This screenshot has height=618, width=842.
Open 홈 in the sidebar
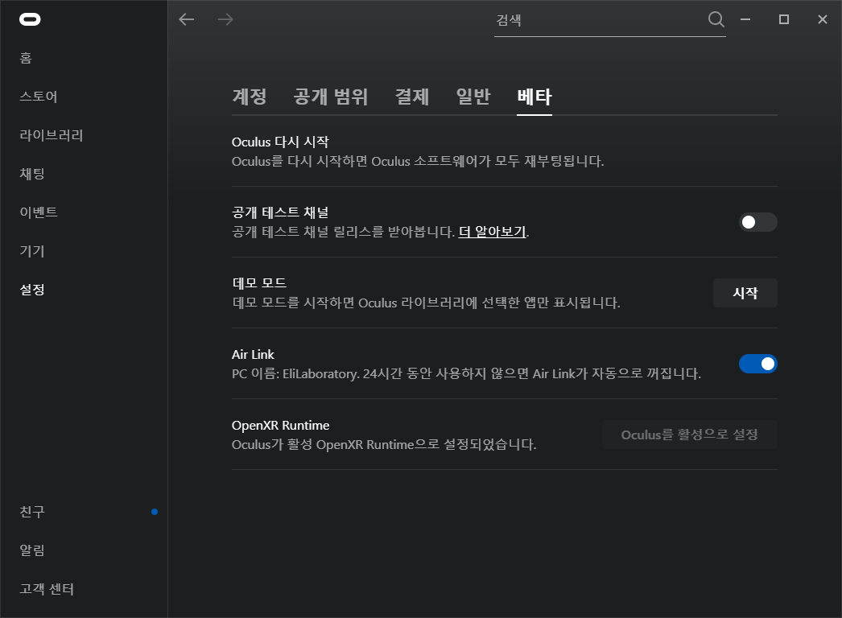click(x=26, y=57)
